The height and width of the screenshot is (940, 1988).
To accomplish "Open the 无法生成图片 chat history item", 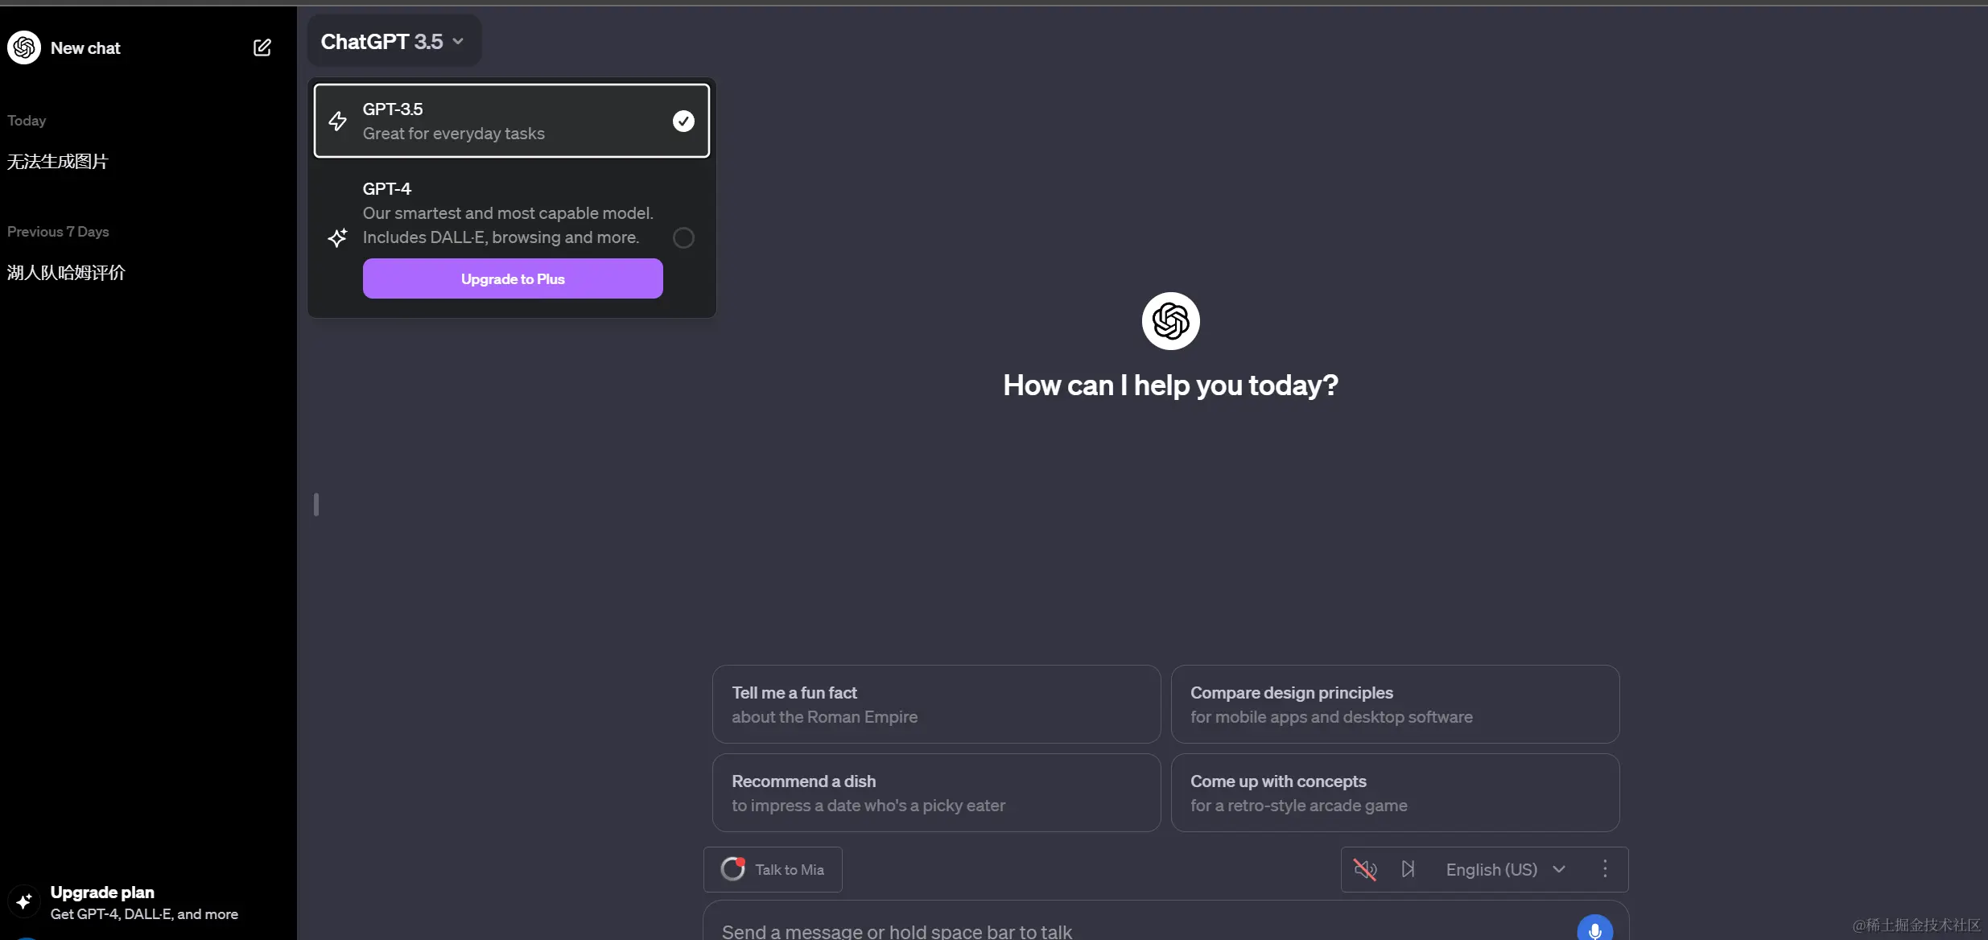I will click(x=58, y=162).
